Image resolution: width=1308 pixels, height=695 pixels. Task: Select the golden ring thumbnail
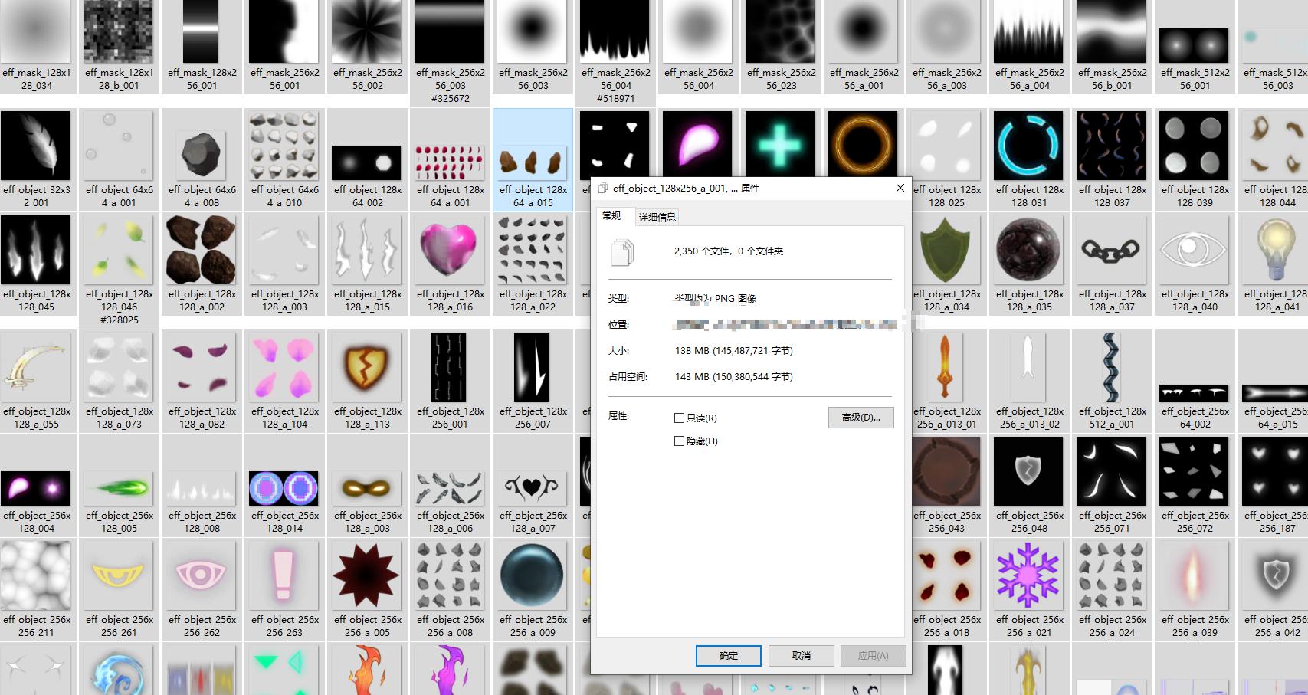coord(863,146)
